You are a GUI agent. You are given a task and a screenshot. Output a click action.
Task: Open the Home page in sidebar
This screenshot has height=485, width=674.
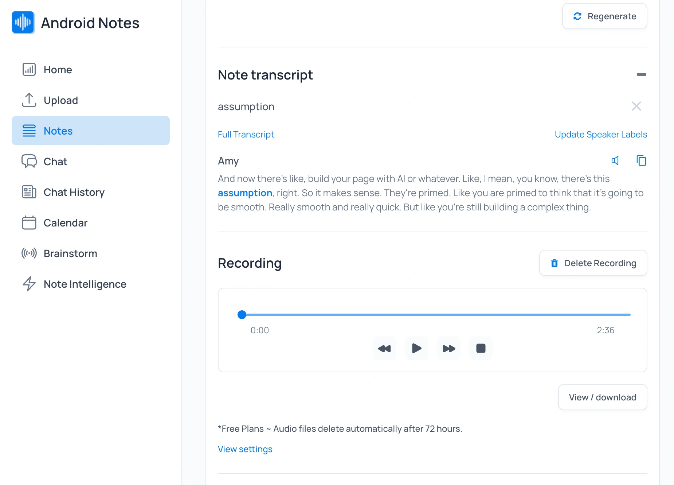pos(91,70)
